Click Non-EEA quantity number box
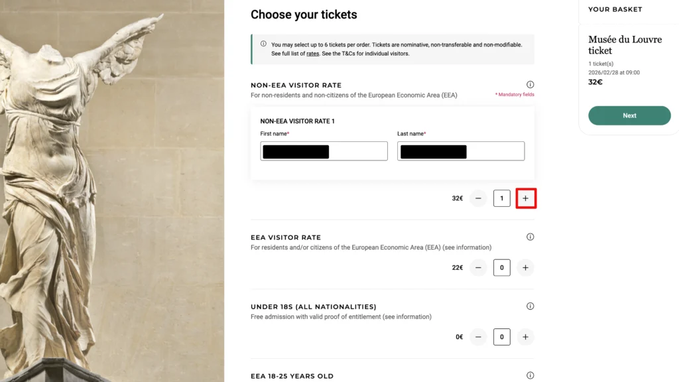The image size is (679, 382). 501,198
